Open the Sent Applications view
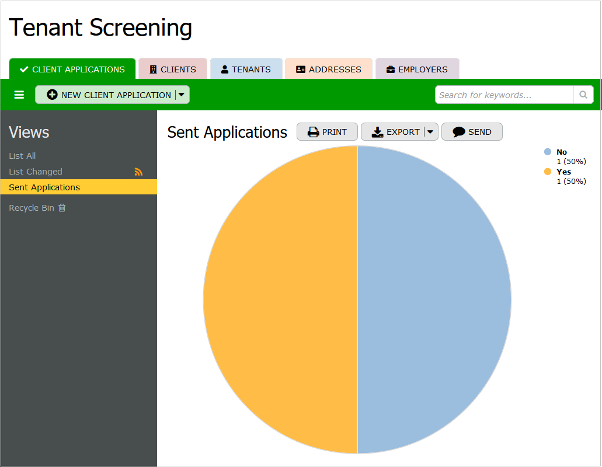 [44, 187]
